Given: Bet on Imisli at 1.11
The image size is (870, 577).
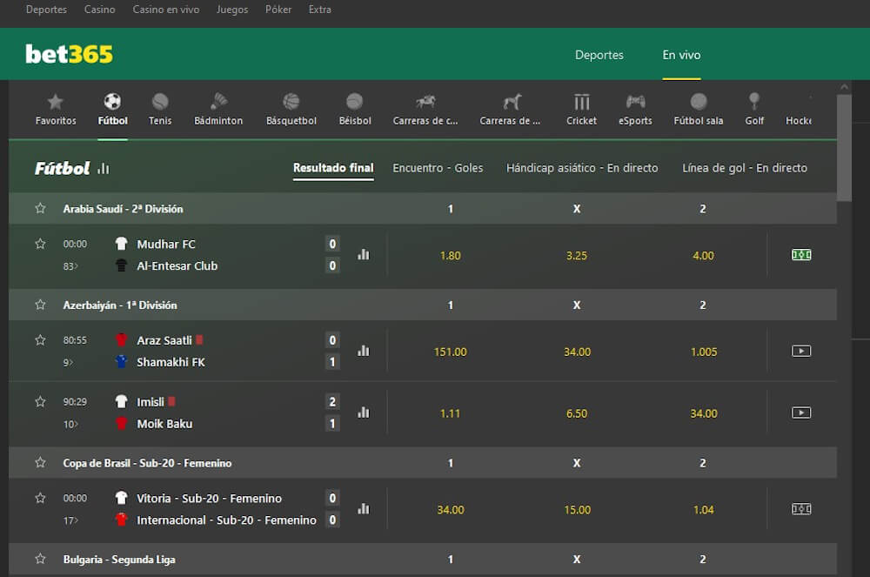Looking at the screenshot, I should (x=450, y=413).
